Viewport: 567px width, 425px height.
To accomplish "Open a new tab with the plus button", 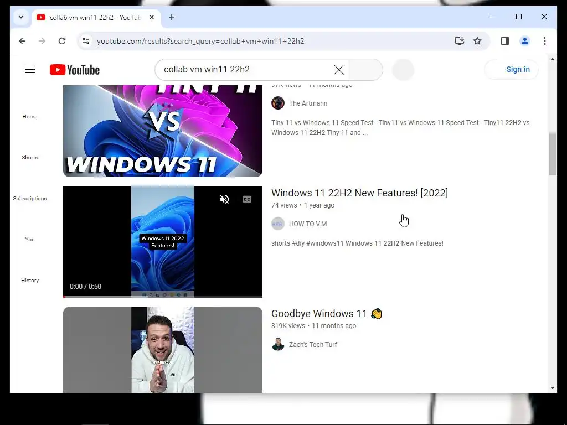I will (172, 17).
